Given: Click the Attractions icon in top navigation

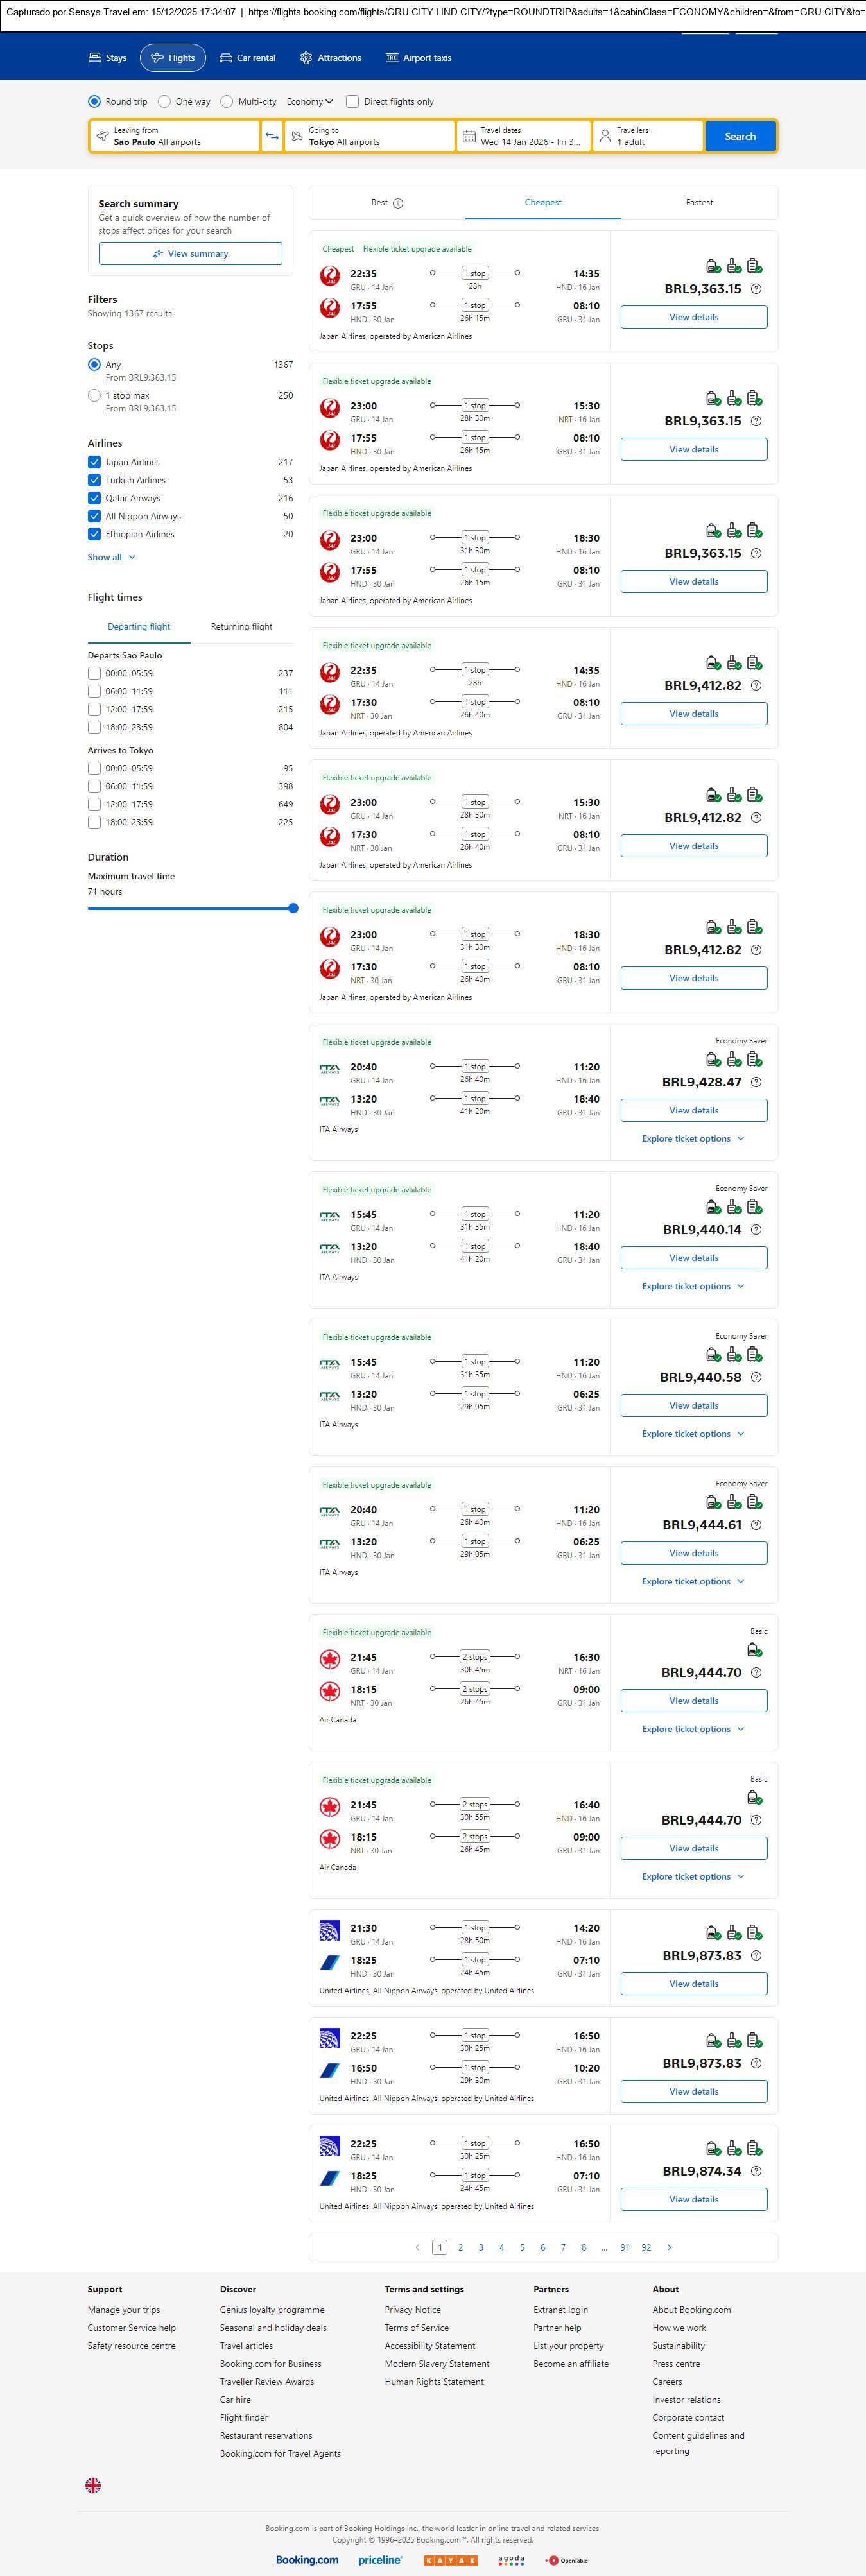Looking at the screenshot, I should click(x=306, y=58).
